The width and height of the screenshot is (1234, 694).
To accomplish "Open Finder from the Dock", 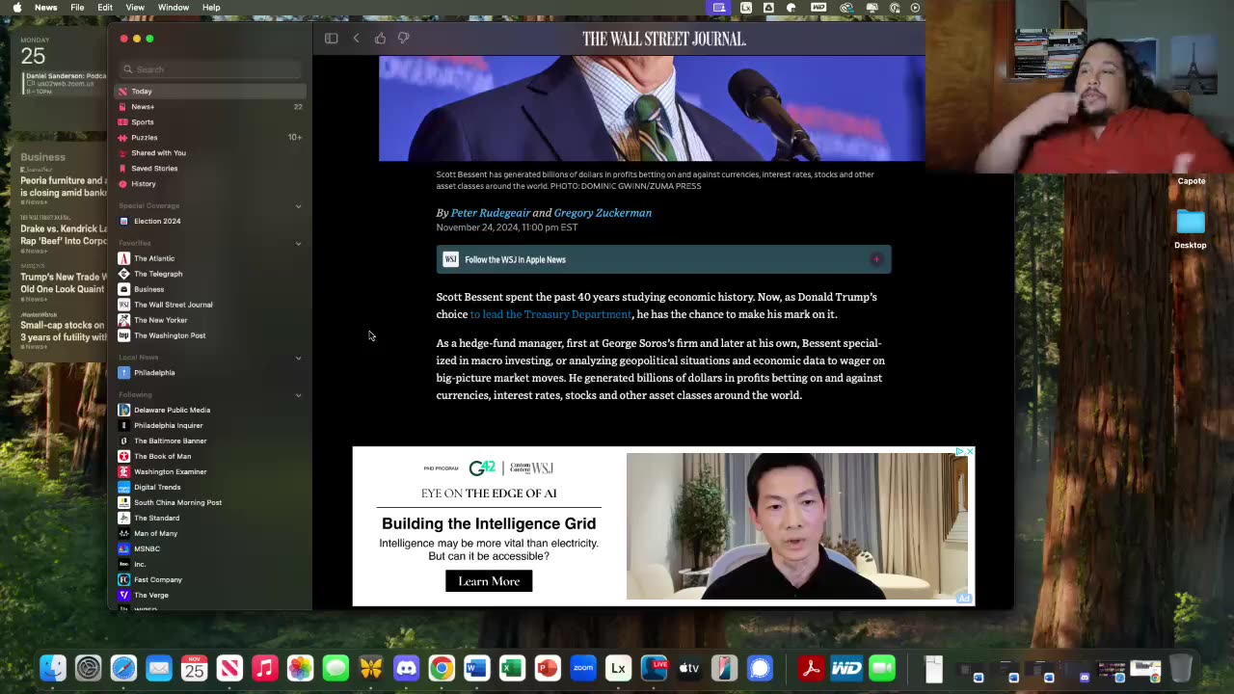I will [x=53, y=668].
